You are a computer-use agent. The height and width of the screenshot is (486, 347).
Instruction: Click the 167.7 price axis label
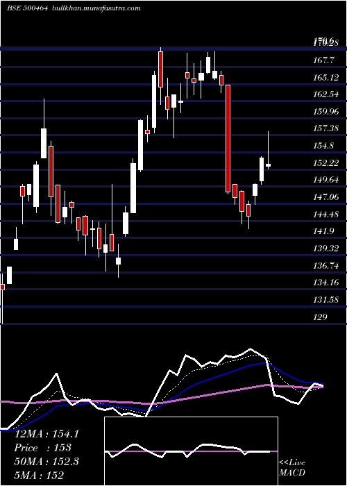[x=324, y=60]
